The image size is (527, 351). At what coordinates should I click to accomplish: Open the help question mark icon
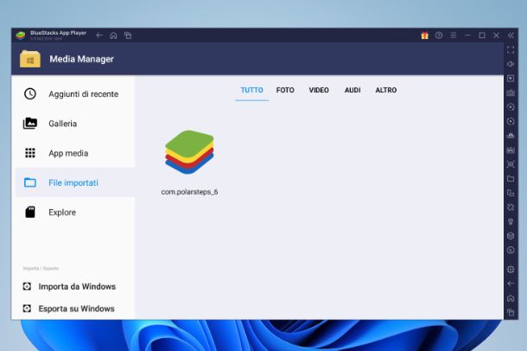[439, 35]
